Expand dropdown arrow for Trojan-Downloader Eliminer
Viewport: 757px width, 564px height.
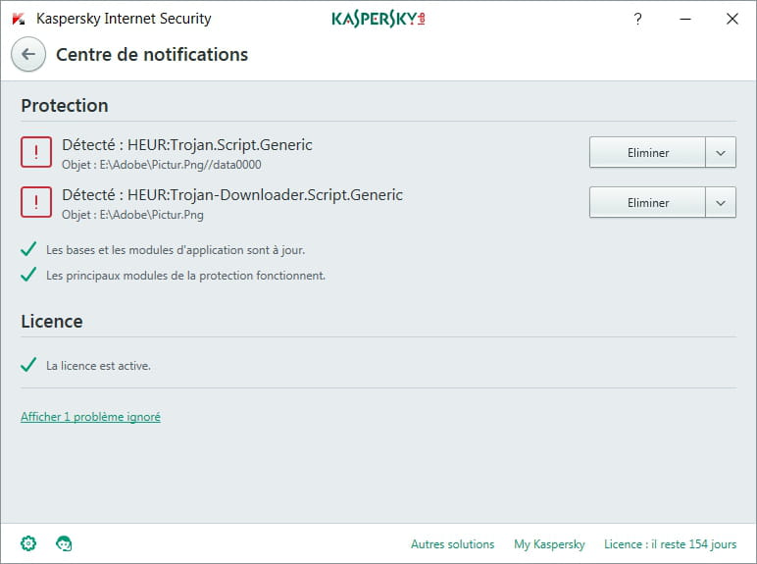(721, 202)
